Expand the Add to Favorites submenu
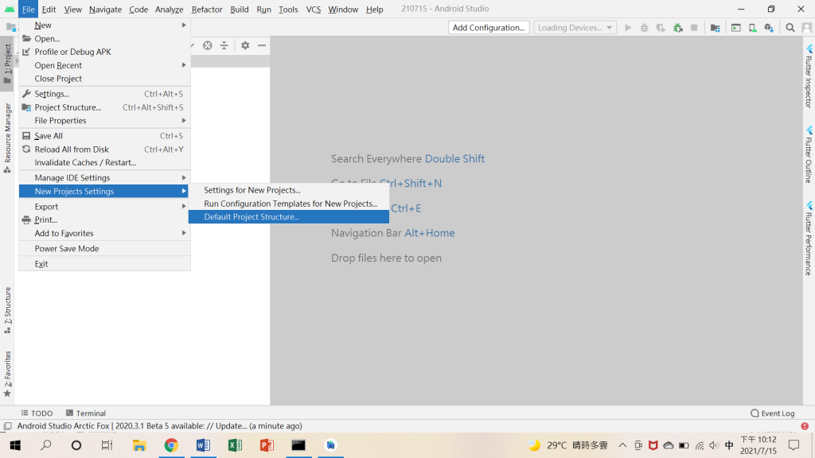Screen dimensions: 815x458 coord(104,233)
